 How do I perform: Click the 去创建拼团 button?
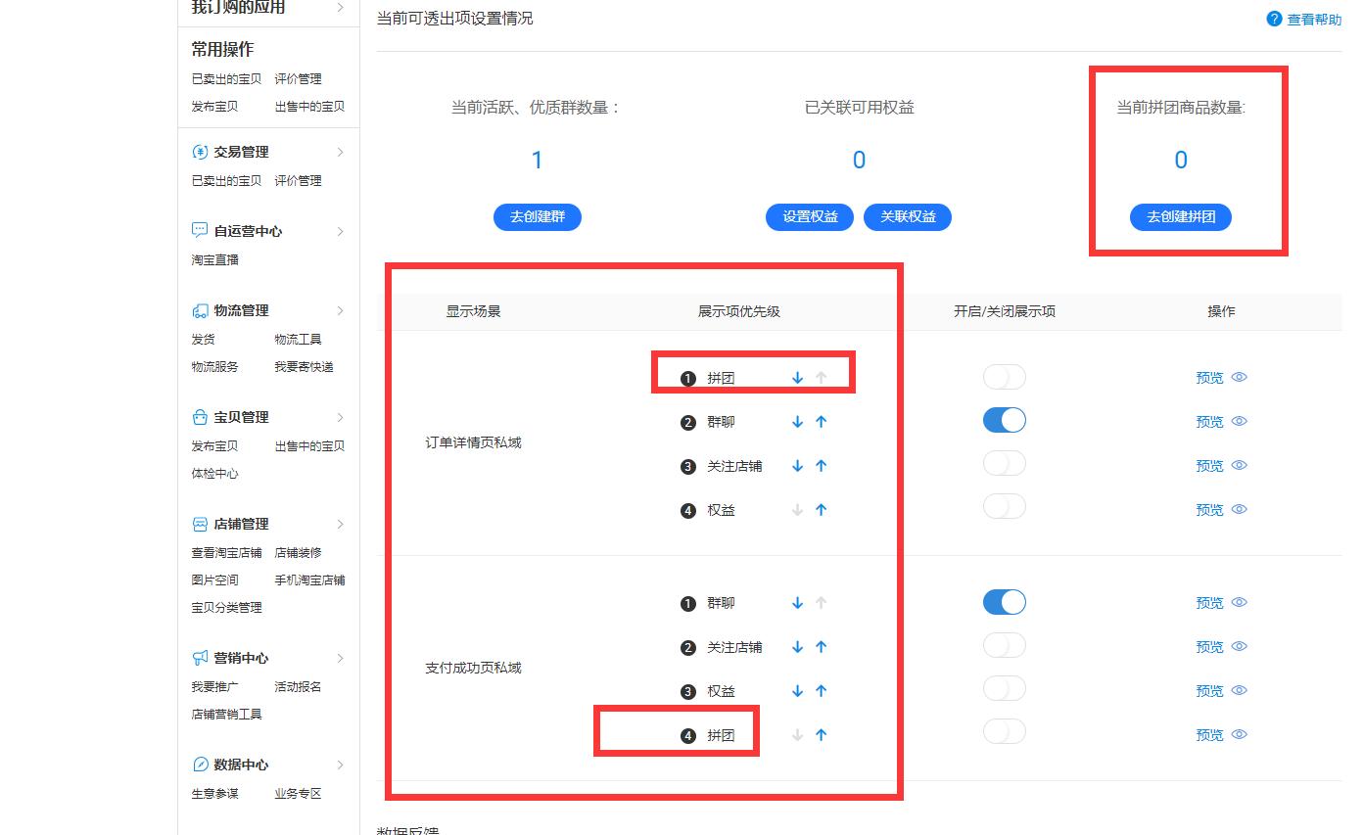1180,217
